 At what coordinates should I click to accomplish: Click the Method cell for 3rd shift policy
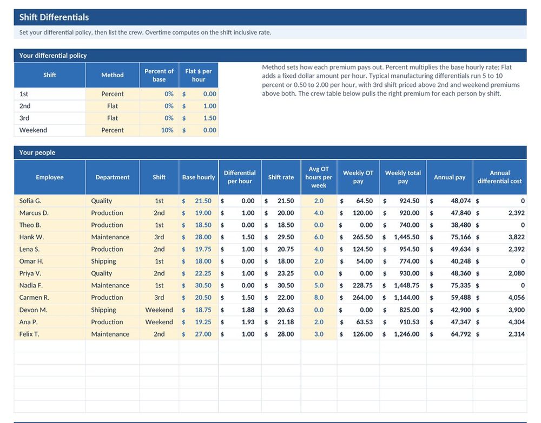coord(113,118)
